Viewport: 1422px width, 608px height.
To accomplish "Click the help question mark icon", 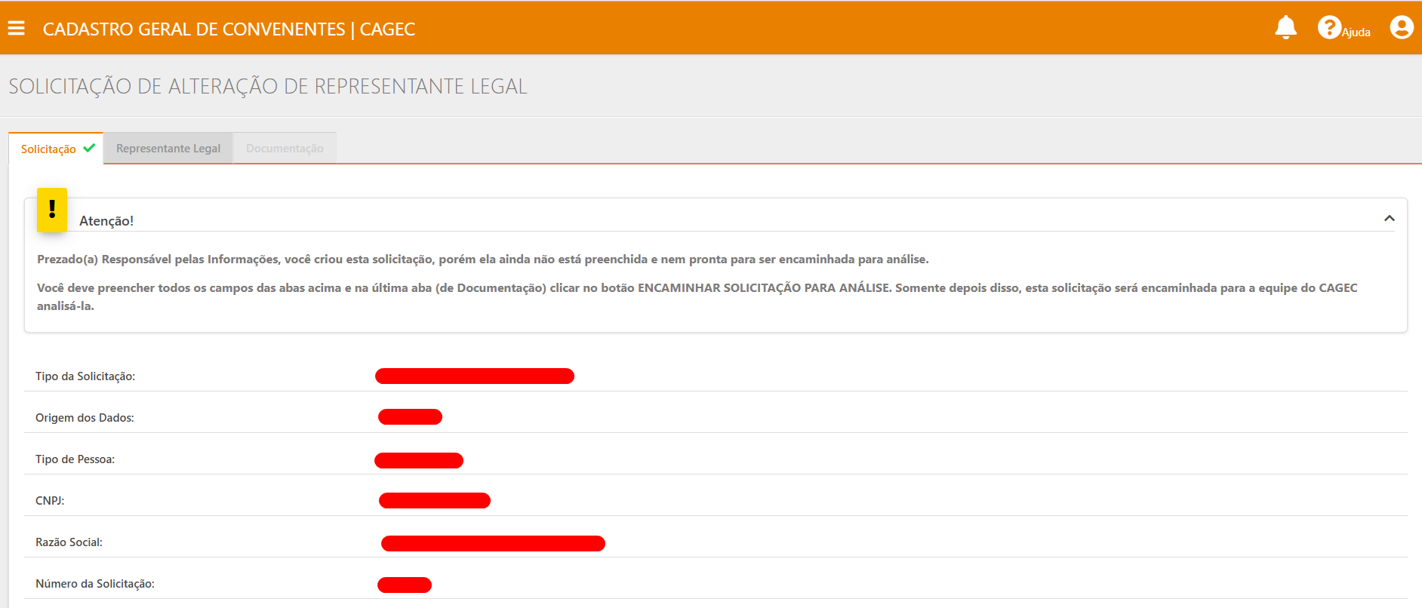I will pos(1328,28).
